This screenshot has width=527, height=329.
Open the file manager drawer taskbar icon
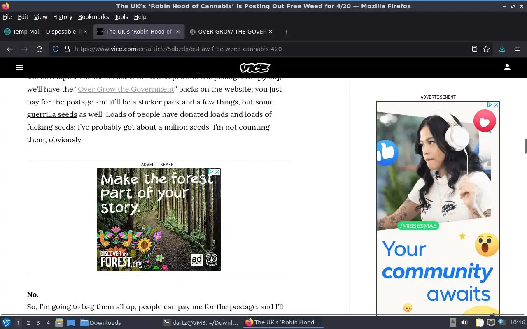point(59,322)
